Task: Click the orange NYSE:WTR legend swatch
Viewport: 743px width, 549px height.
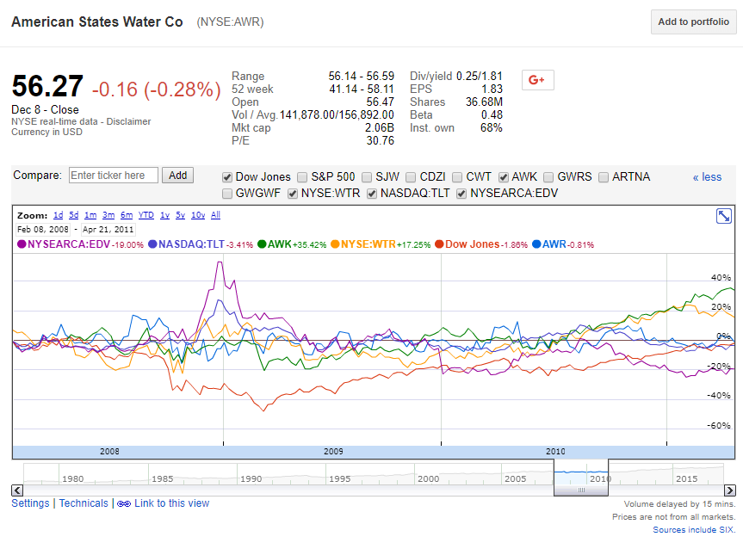Action: 335,244
